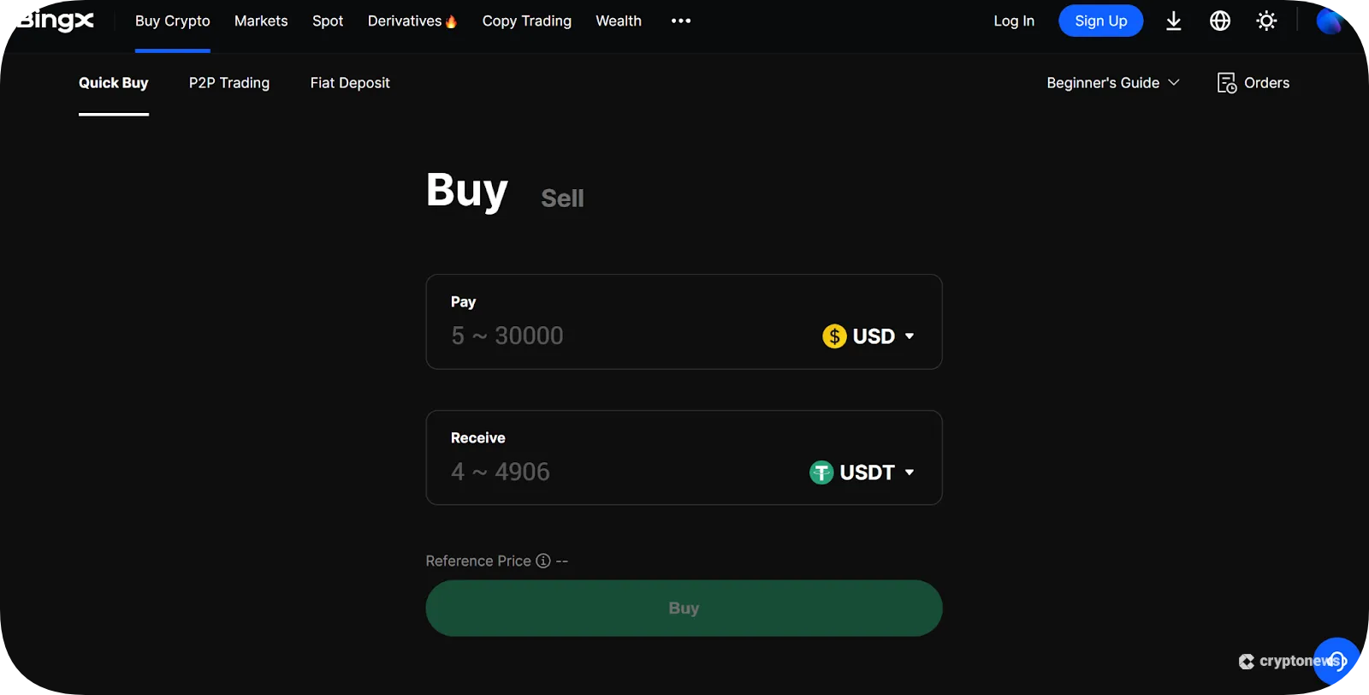The image size is (1369, 695).
Task: Open the BingX app download panel
Action: pos(1172,21)
